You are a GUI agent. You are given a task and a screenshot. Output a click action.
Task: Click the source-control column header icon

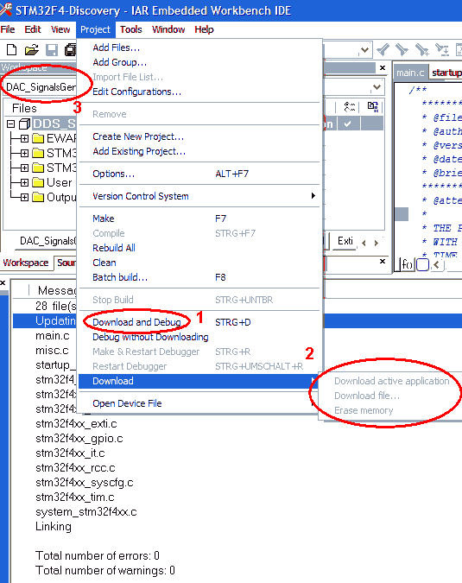[x=373, y=107]
